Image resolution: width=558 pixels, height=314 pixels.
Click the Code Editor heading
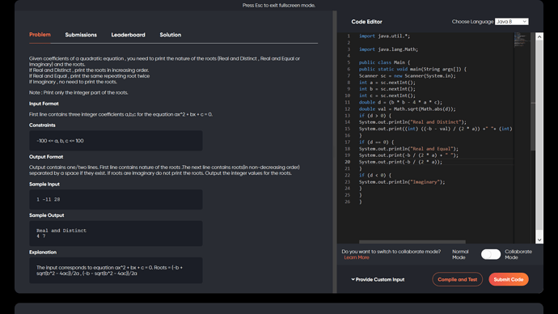point(366,22)
